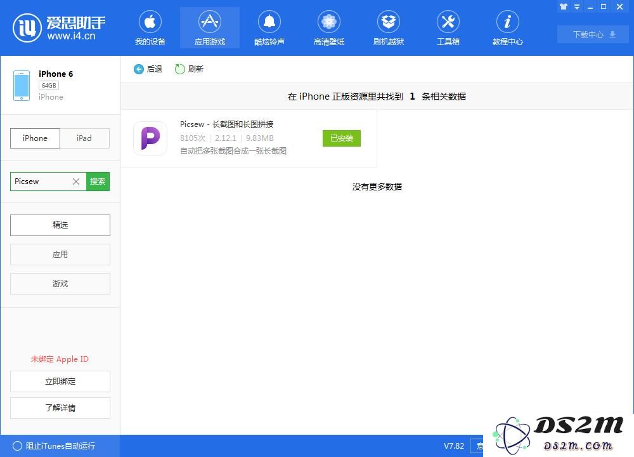The width and height of the screenshot is (634, 457).
Task: Clear the search box with the X
Action: tap(76, 182)
